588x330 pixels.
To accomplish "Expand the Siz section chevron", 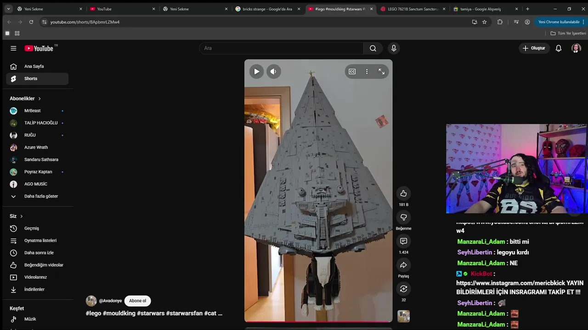I will pyautogui.click(x=21, y=216).
